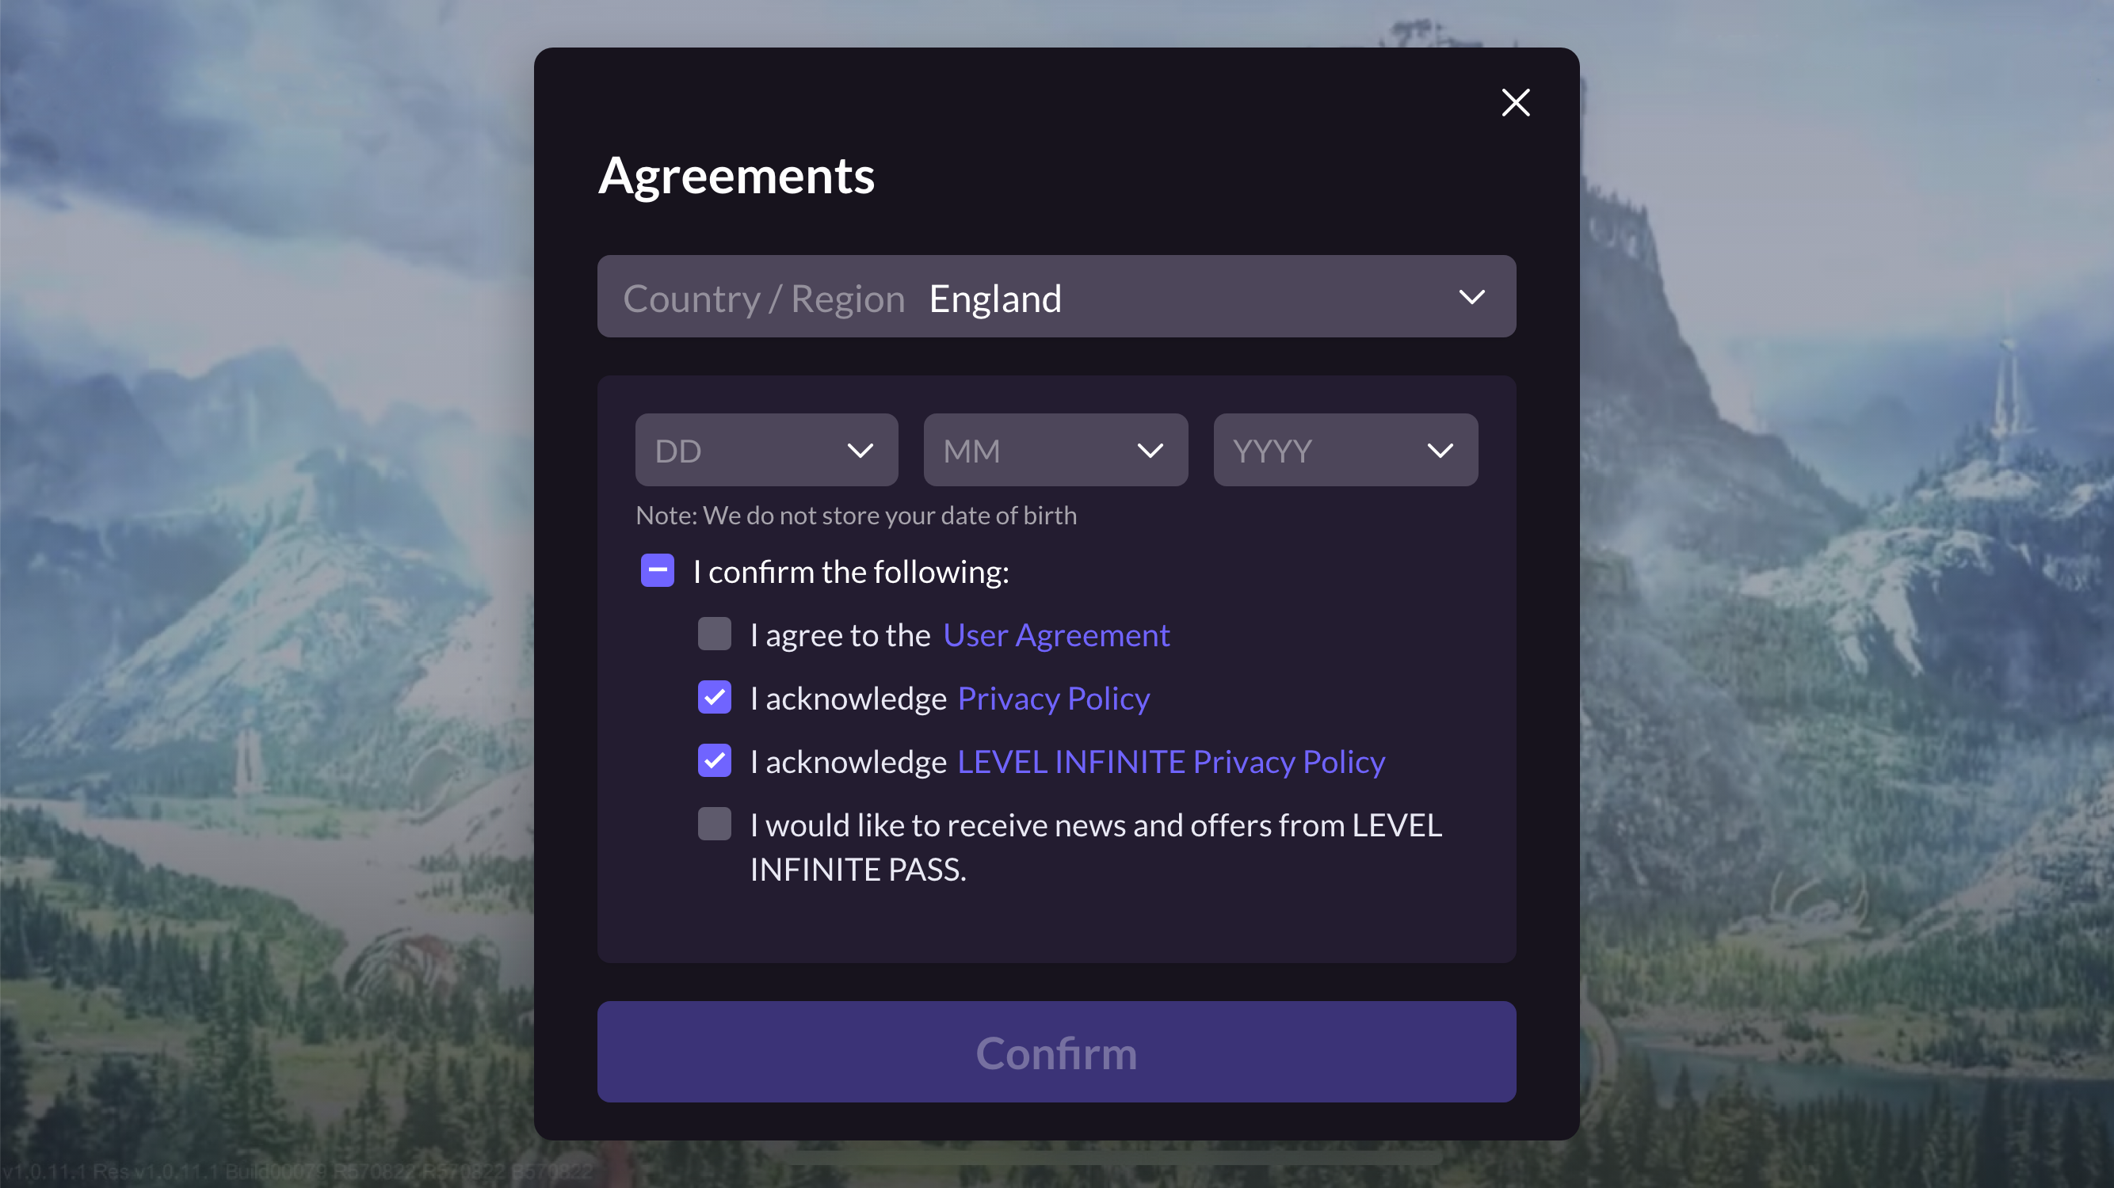Click the checked Privacy Policy checkmark icon
2114x1188 pixels.
715,698
